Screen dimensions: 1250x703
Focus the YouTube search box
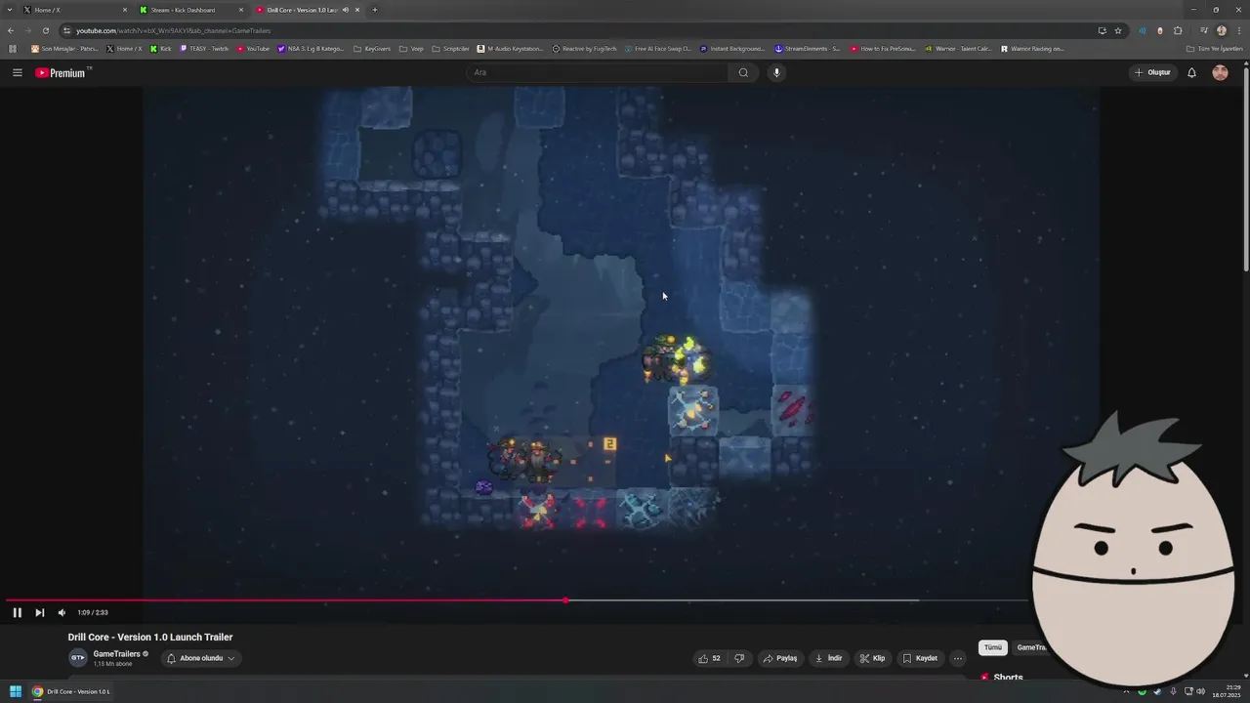pos(598,72)
